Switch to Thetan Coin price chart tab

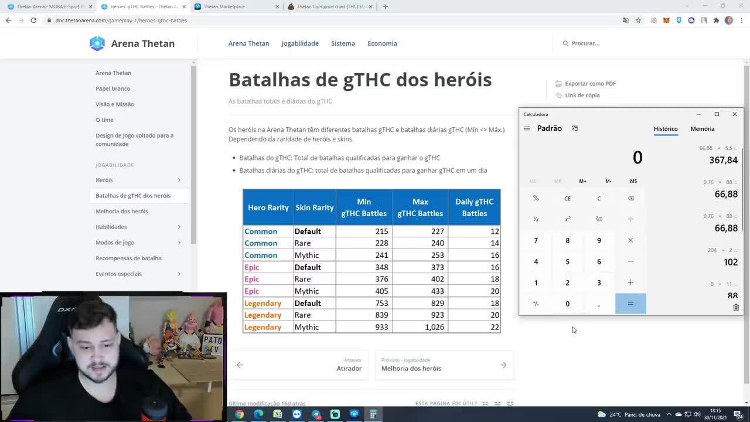[x=330, y=6]
